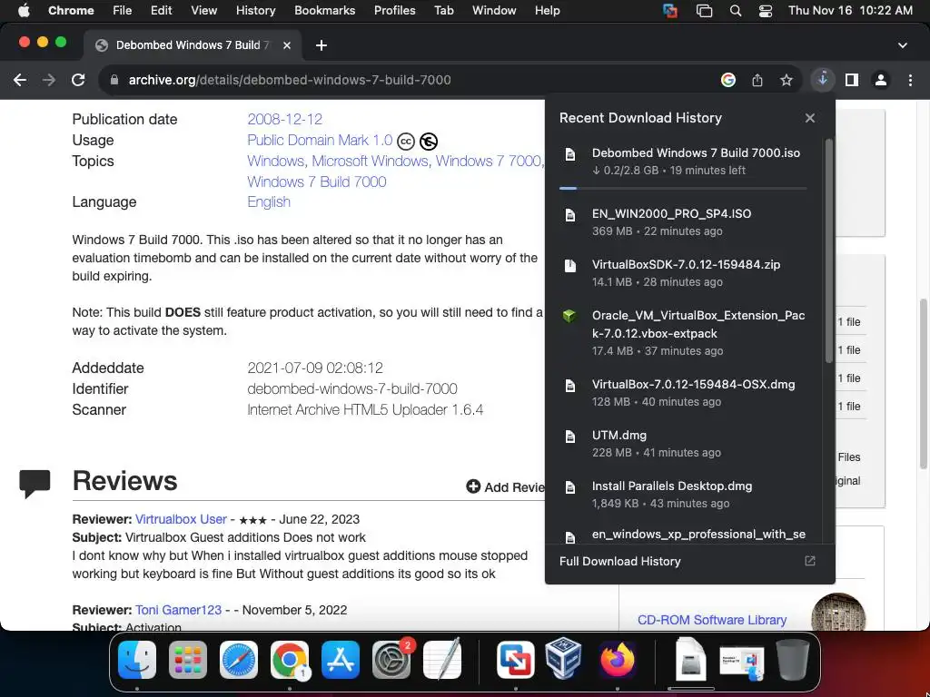Click the downloads arrow toolbar icon
The width and height of the screenshot is (930, 697).
[x=823, y=80]
